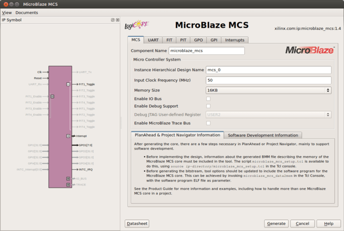
Task: Expand the Interrupt port group
Action: click(68, 136)
